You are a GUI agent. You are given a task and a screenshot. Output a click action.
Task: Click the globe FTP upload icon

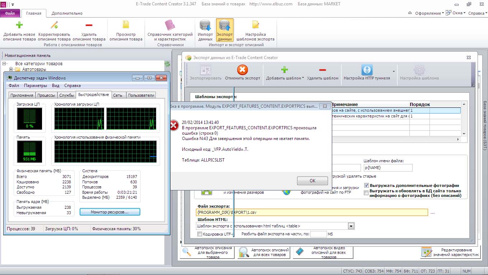(x=286, y=191)
